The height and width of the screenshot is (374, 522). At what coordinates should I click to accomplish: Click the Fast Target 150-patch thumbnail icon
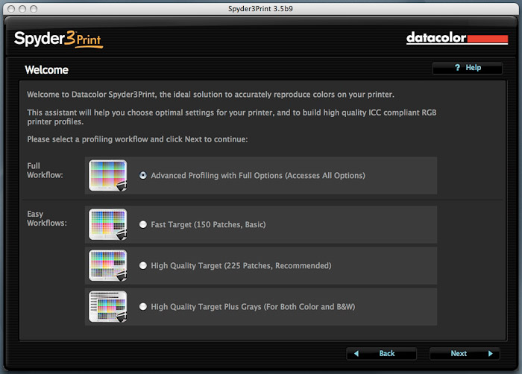coord(108,224)
